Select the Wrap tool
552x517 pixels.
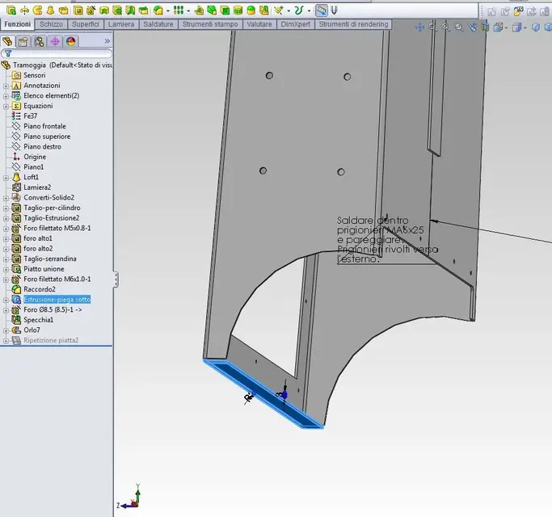click(x=238, y=11)
